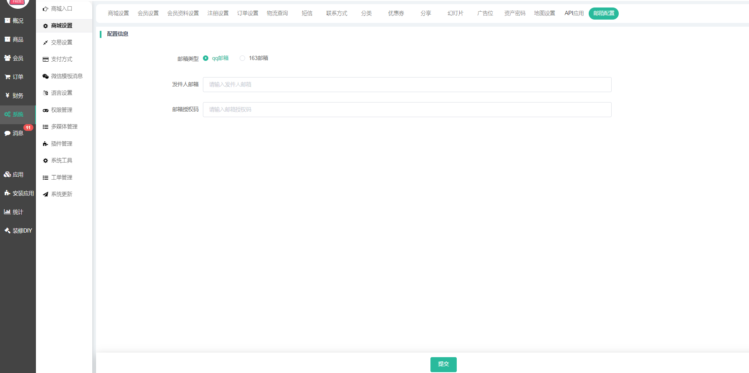Click the 工单管理 list icon
This screenshot has height=373, width=749.
[46, 178]
